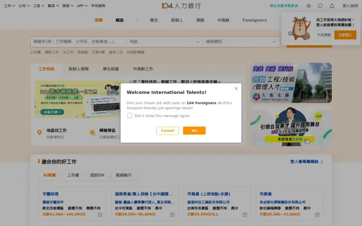This screenshot has height=226, width=362.
Task: Select the 職涯 tab beside 求職
Action: tap(119, 20)
